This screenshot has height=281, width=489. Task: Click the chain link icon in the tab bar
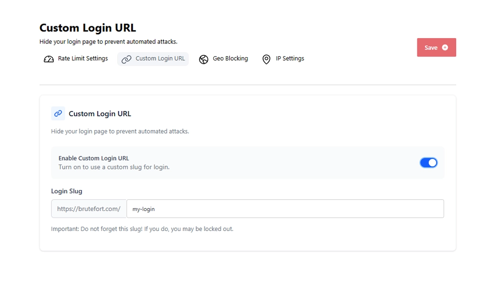pos(126,59)
